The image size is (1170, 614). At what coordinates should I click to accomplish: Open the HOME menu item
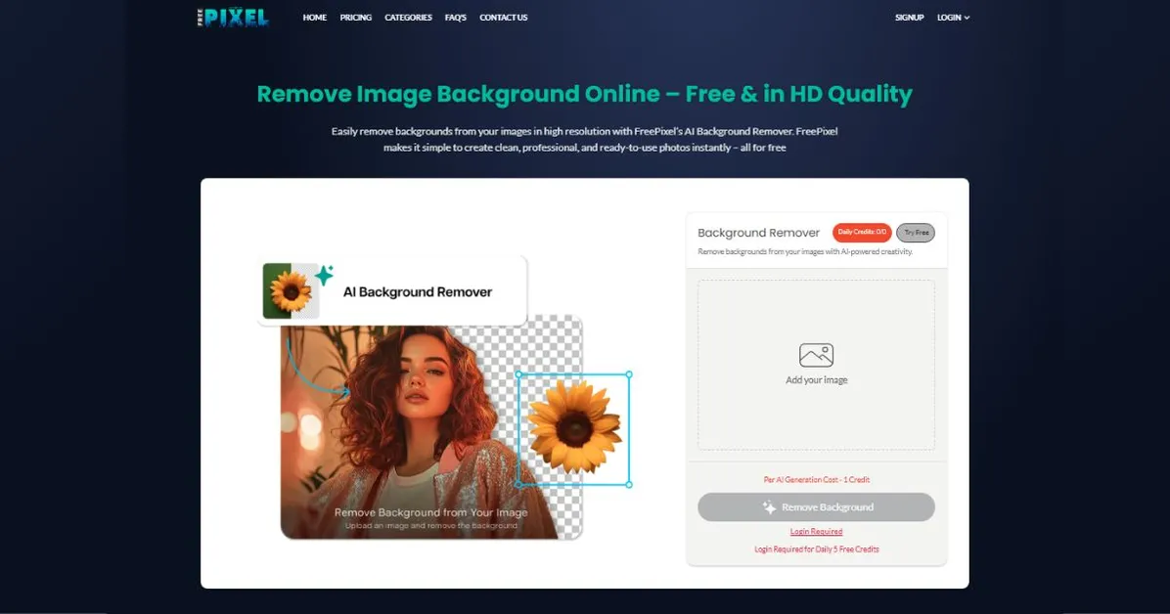[315, 18]
